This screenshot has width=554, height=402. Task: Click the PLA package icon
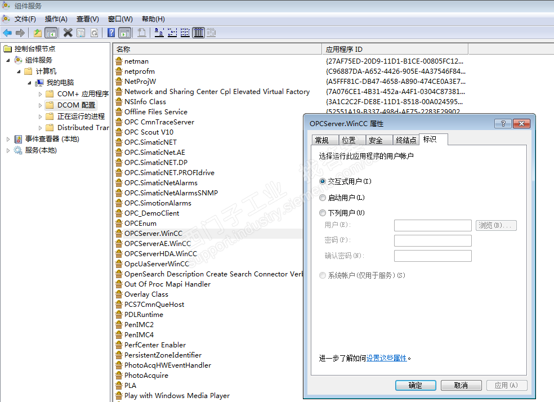[x=119, y=386]
